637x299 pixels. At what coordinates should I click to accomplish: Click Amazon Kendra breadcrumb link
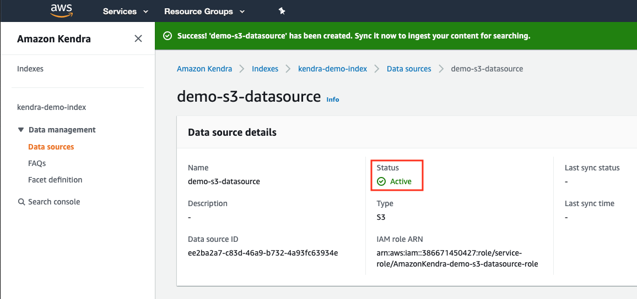[204, 69]
